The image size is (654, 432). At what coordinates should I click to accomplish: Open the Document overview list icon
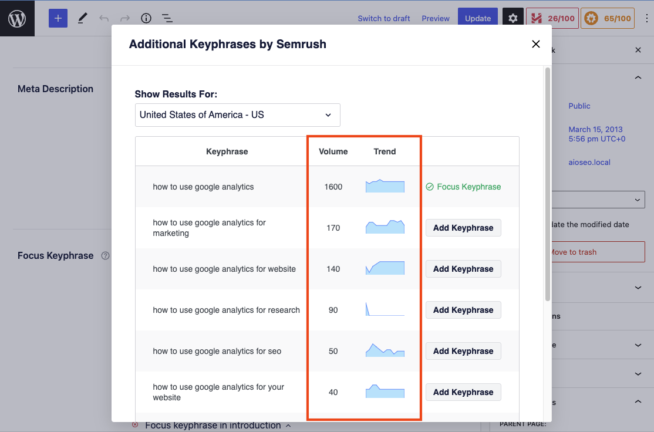coord(167,18)
